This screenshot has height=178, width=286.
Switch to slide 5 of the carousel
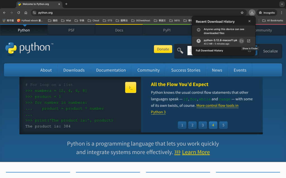tap(223, 125)
